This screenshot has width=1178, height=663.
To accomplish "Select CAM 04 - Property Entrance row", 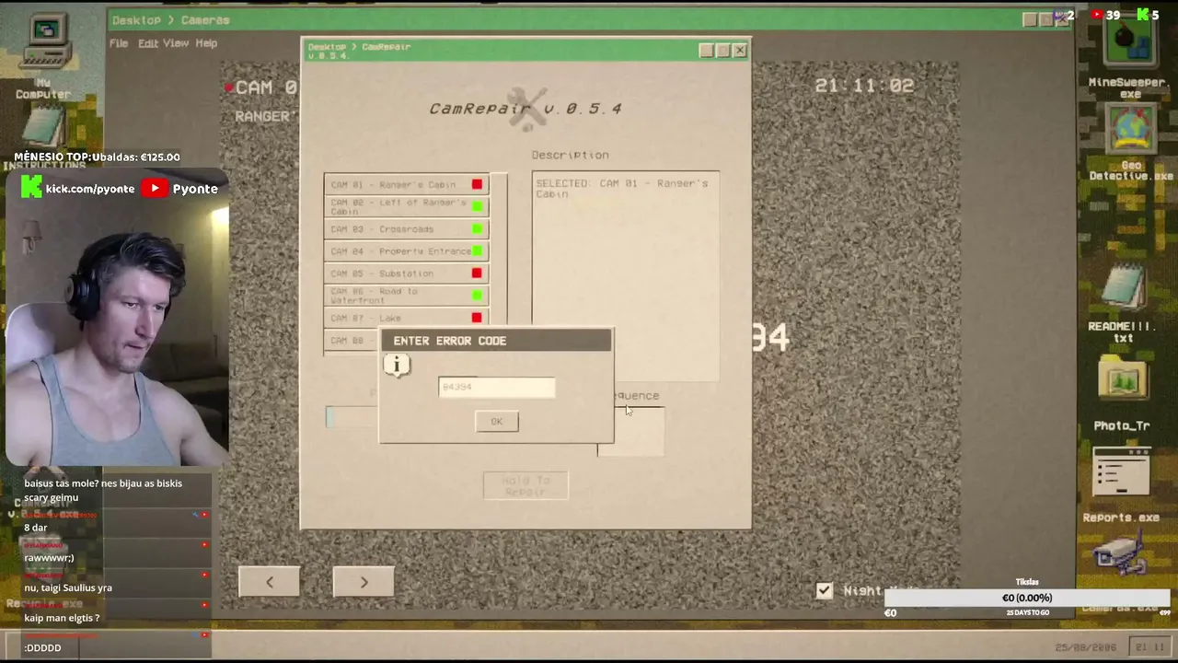I will pos(406,250).
